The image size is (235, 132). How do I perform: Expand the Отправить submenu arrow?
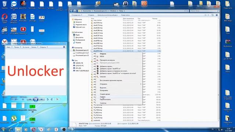coord(141,84)
